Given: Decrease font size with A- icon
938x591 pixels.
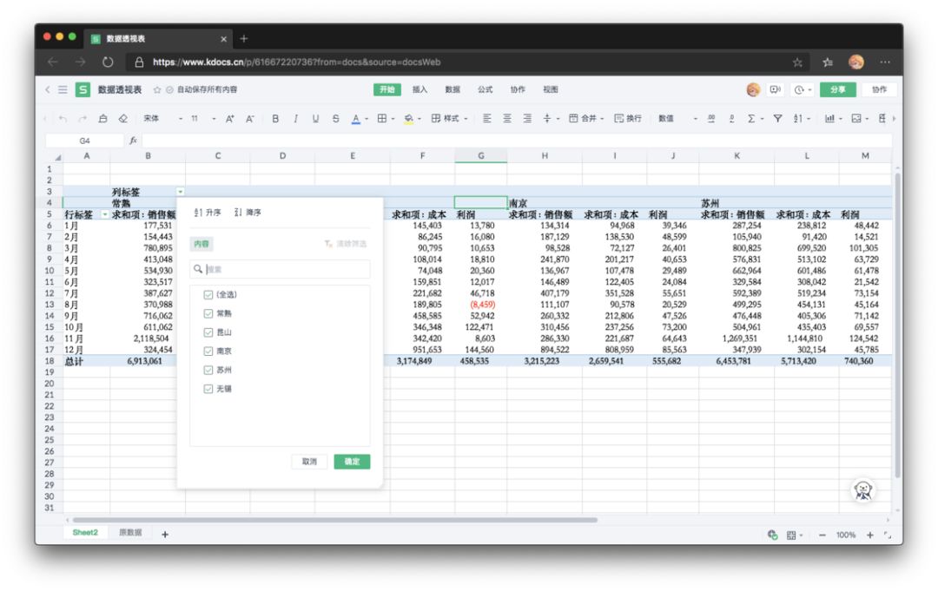Looking at the screenshot, I should pyautogui.click(x=250, y=119).
